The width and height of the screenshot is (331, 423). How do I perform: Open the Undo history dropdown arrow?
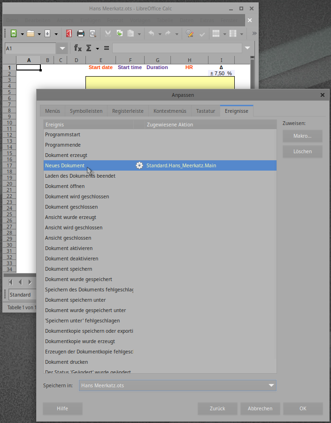point(160,34)
